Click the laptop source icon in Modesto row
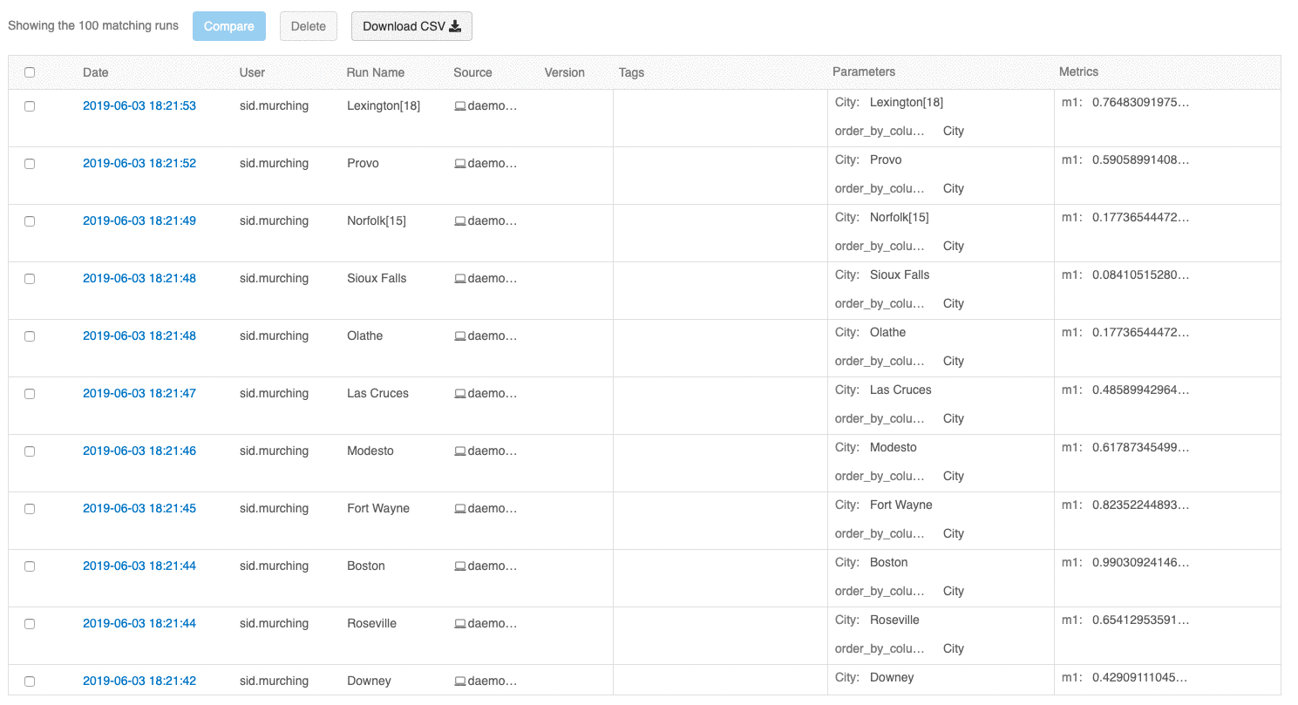1298x705 pixels. 459,451
